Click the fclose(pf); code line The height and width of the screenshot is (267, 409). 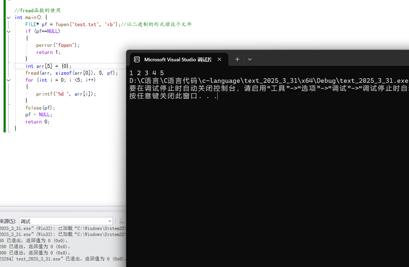40,108
